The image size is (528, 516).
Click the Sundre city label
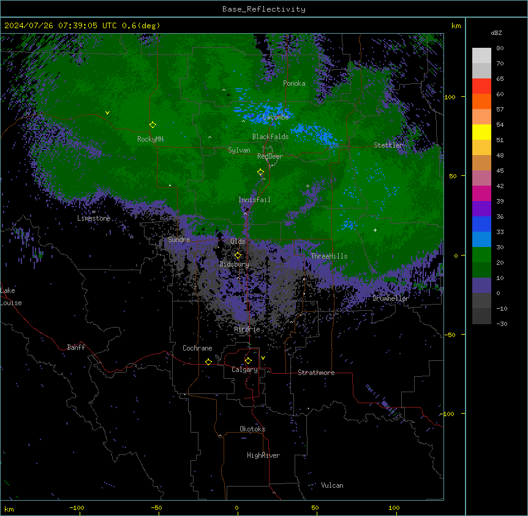(x=179, y=240)
